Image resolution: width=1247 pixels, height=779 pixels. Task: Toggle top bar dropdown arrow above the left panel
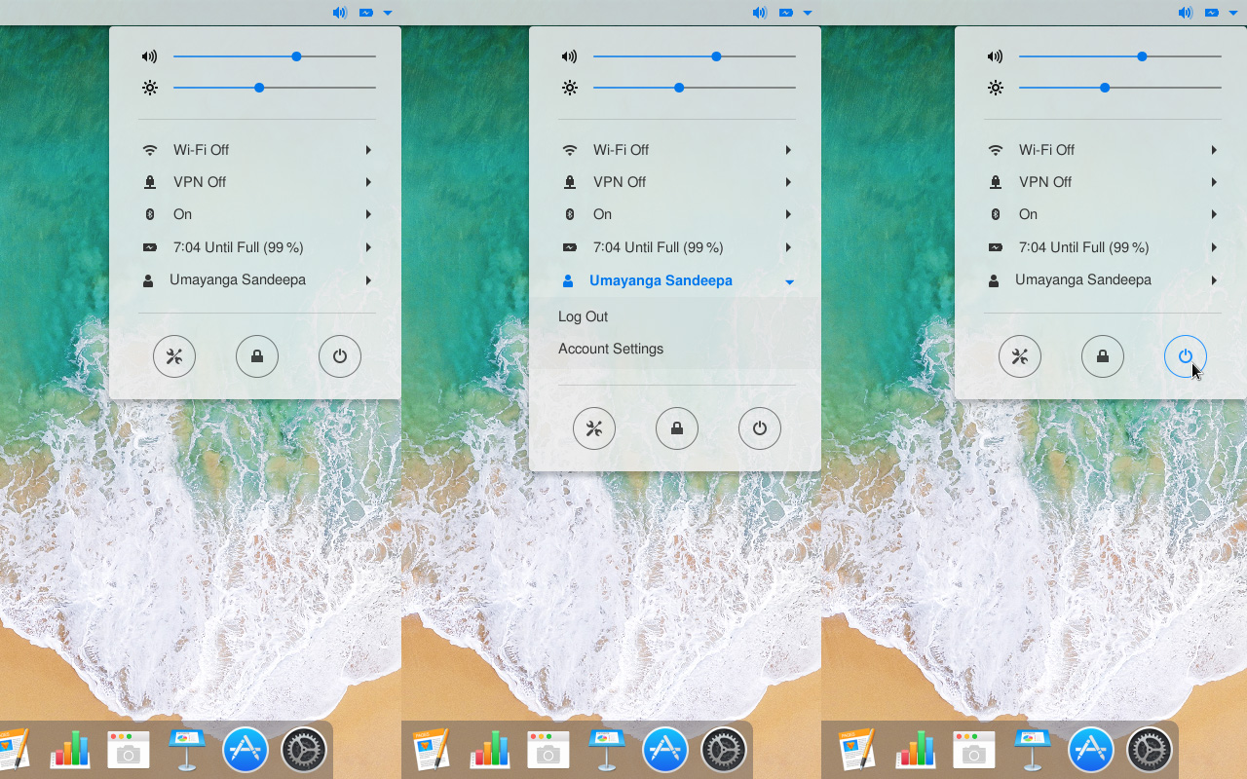tap(388, 13)
